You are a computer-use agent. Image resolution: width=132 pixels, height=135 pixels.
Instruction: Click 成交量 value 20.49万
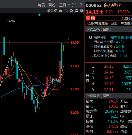(x=112, y=111)
